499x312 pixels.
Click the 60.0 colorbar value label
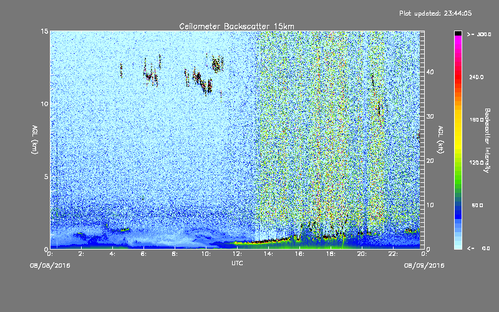coord(477,205)
